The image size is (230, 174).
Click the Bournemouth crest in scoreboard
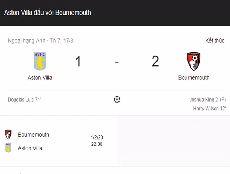tap(194, 62)
